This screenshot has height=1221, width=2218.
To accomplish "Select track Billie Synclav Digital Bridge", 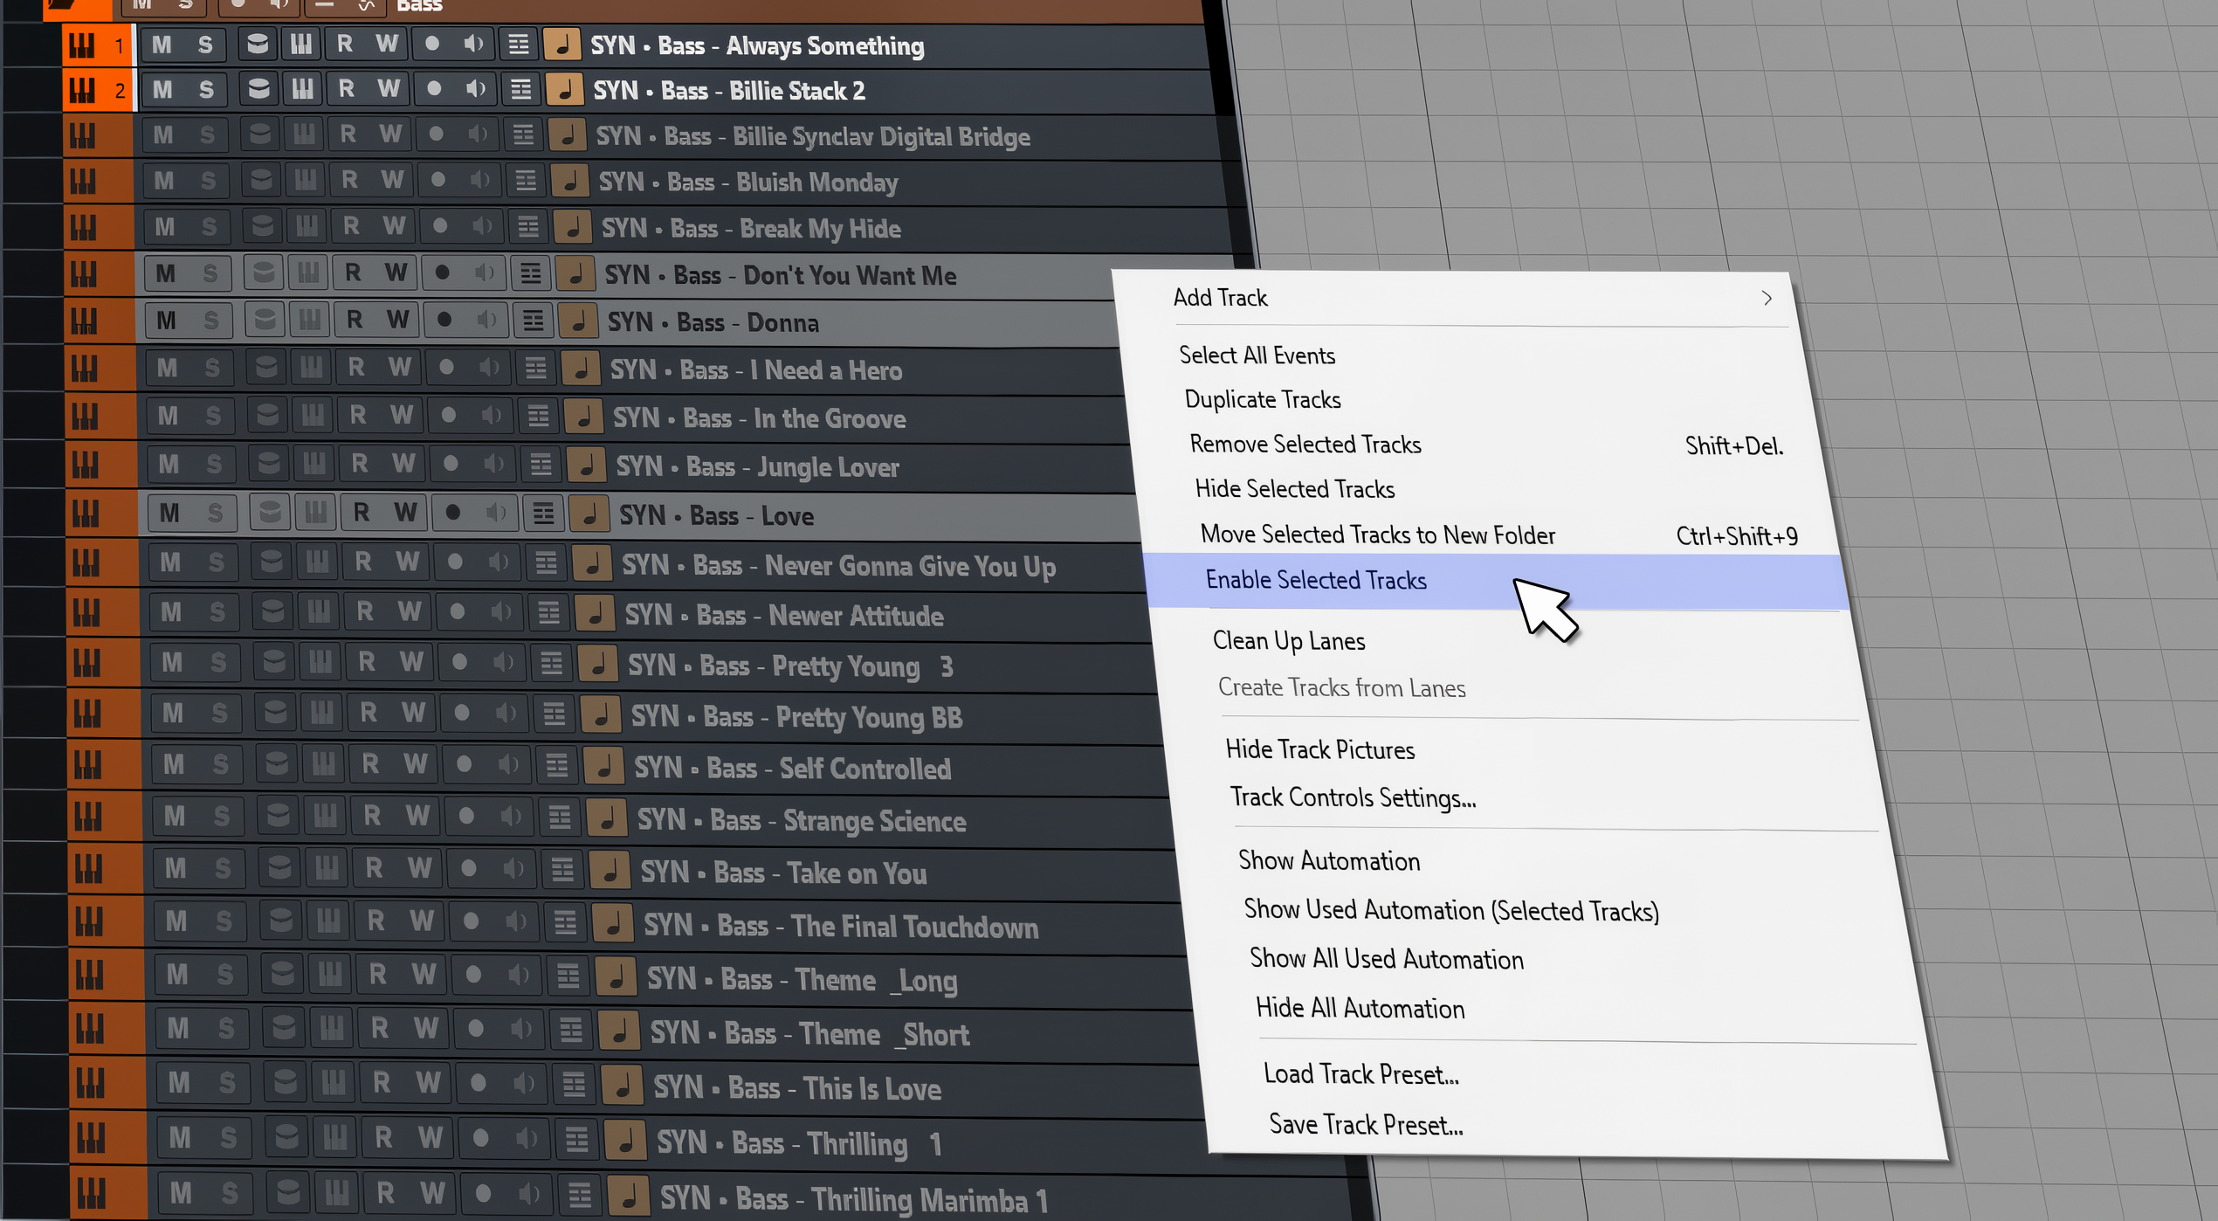I will (x=813, y=137).
